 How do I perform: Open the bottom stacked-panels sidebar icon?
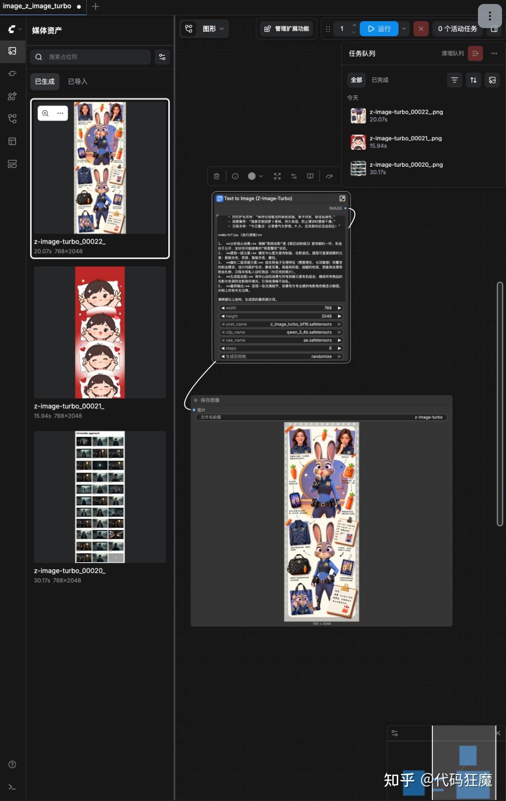pos(13,164)
